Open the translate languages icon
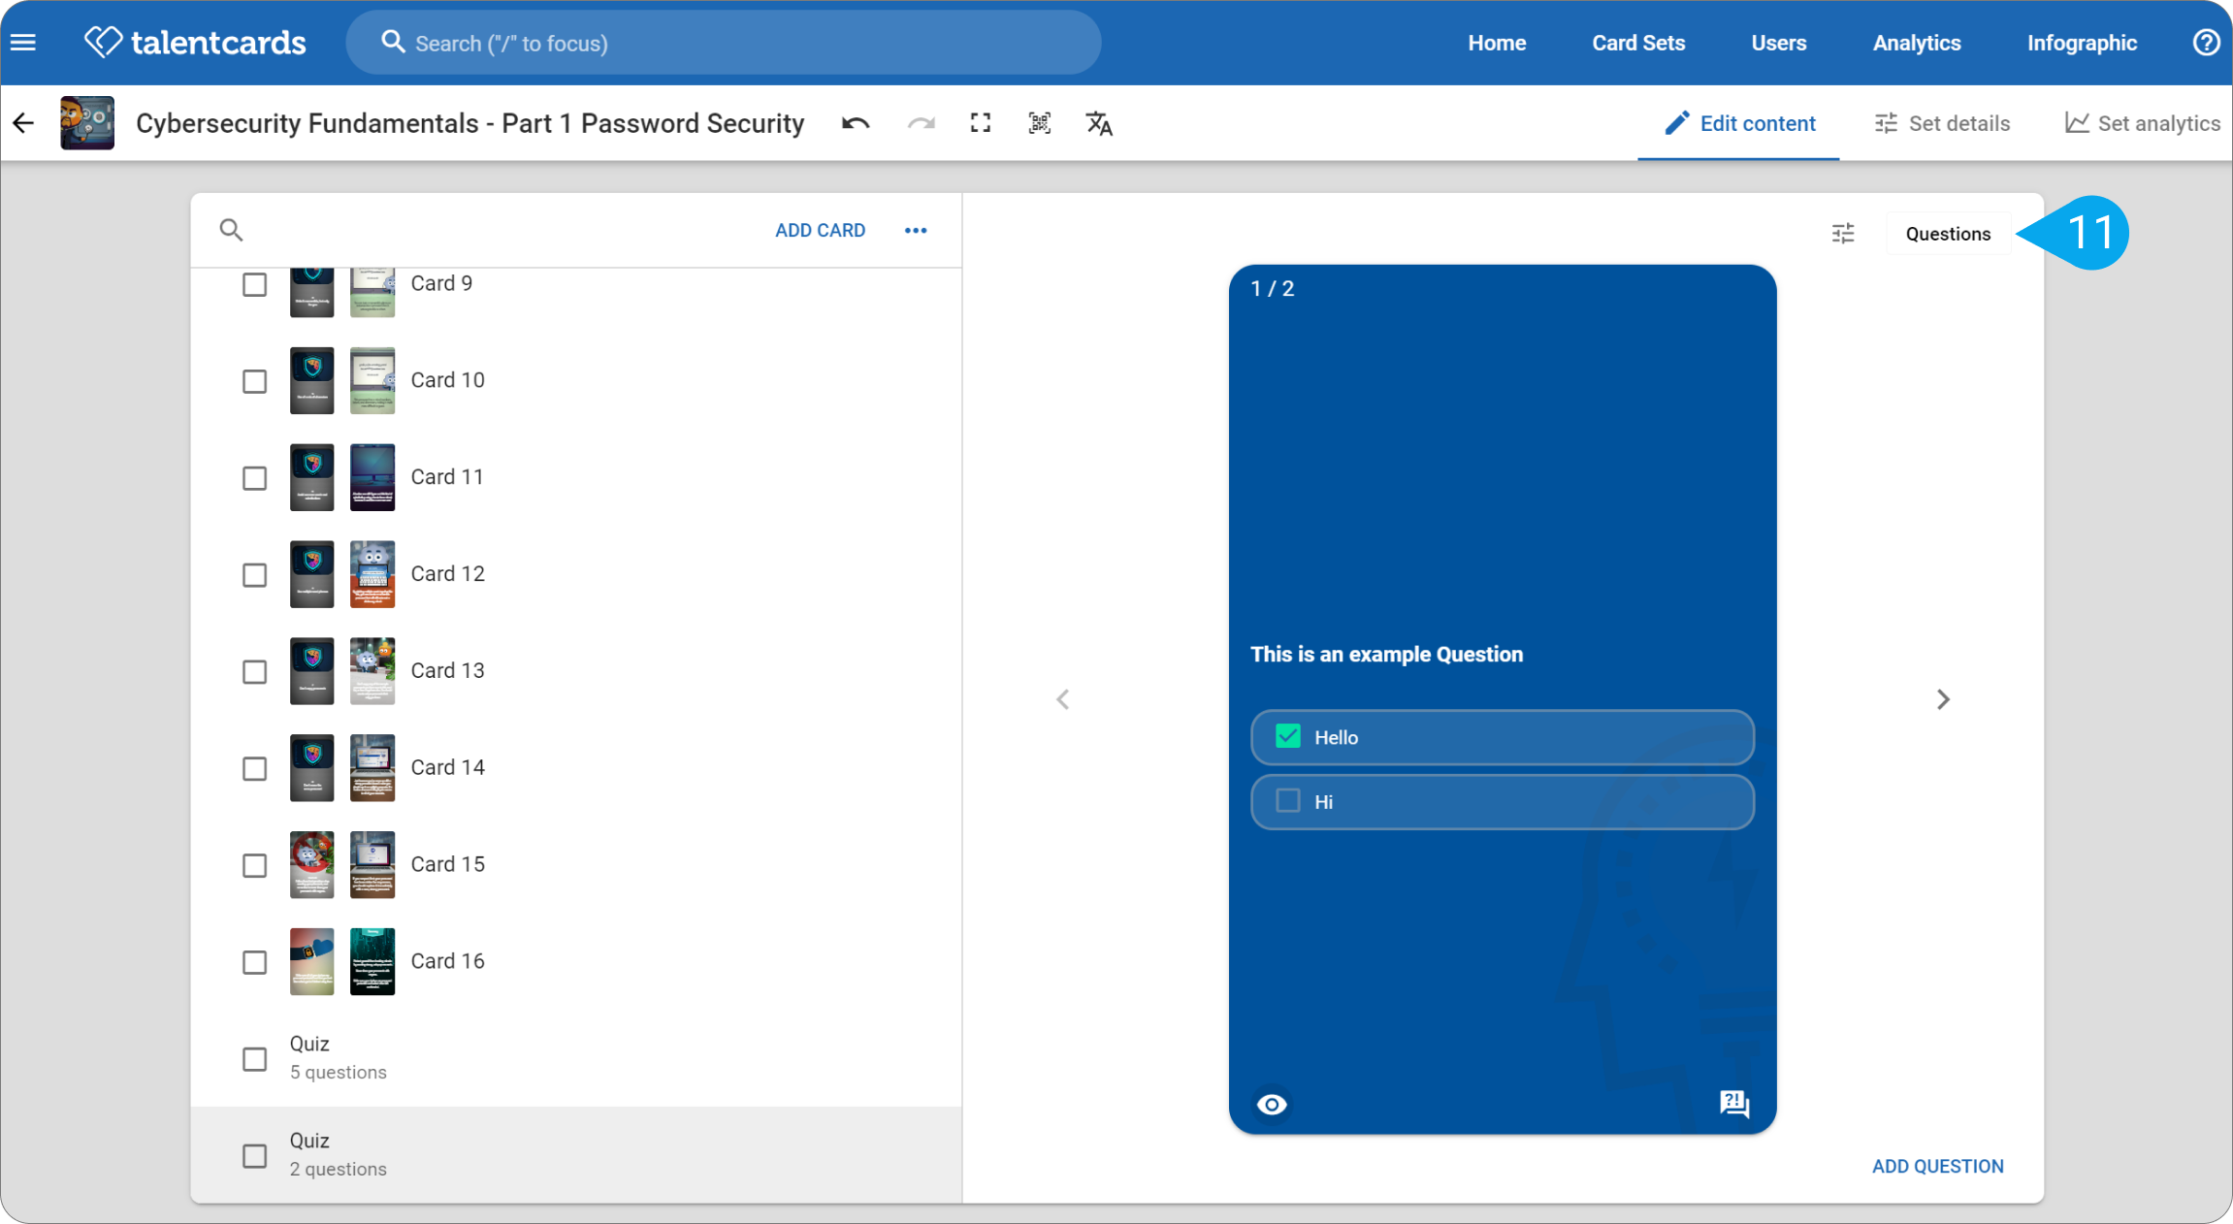2233x1224 pixels. pyautogui.click(x=1099, y=123)
